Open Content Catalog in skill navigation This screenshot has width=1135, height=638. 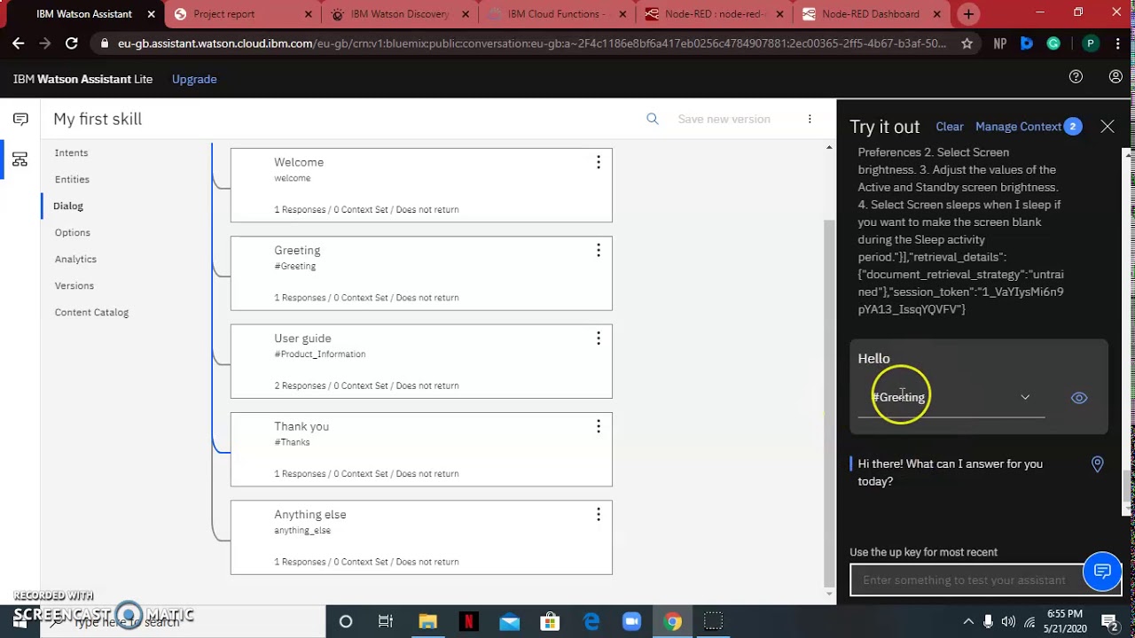[91, 313]
